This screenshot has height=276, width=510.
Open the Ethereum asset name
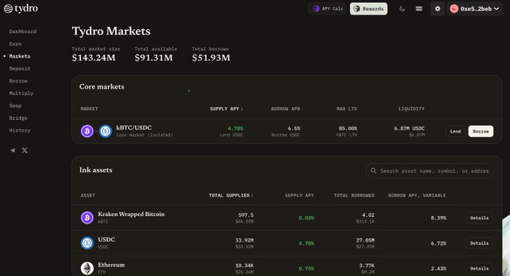(x=111, y=265)
